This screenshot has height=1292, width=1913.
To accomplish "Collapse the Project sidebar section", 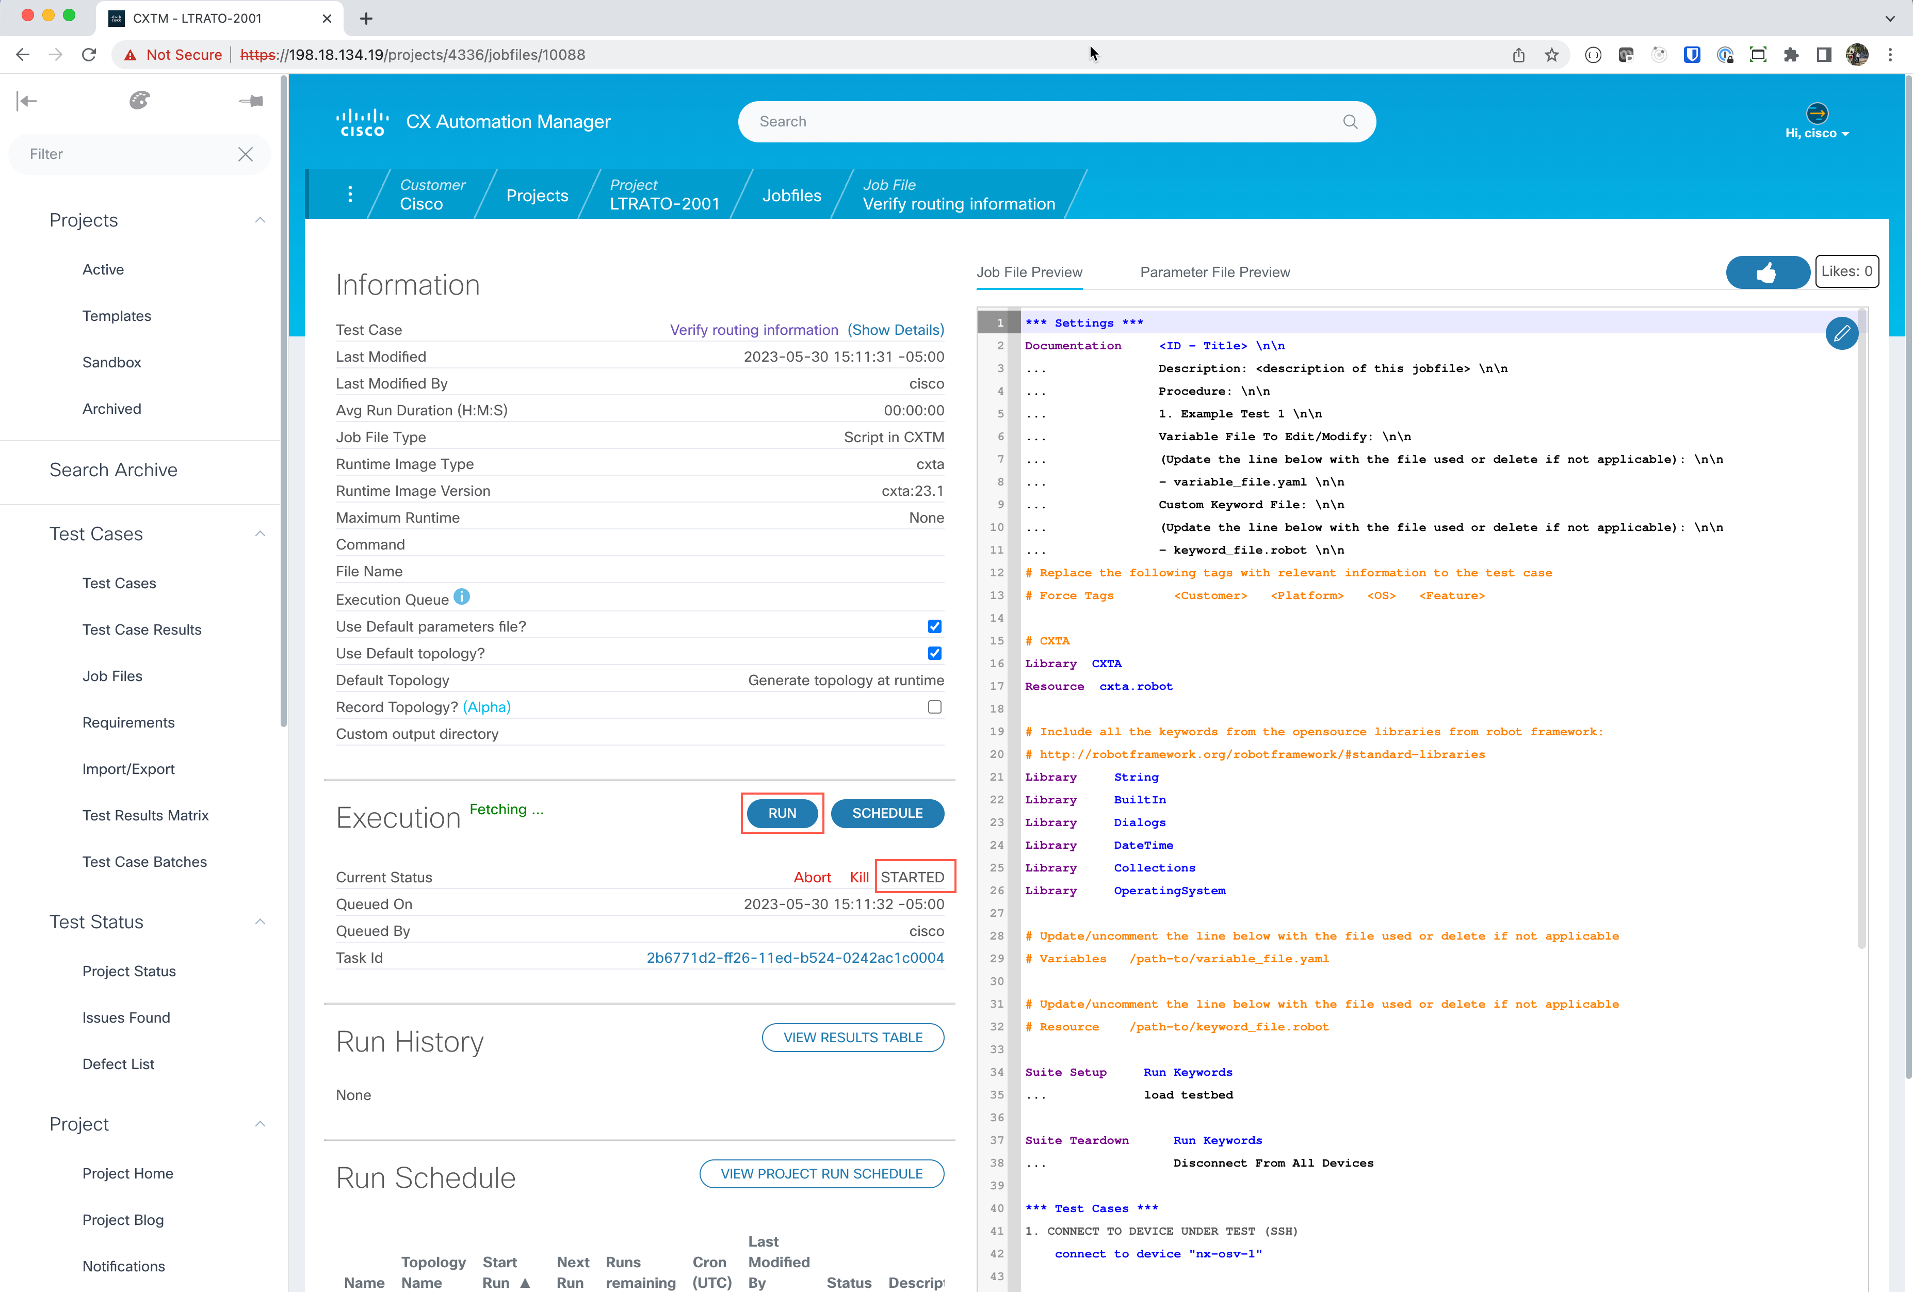I will 260,1124.
